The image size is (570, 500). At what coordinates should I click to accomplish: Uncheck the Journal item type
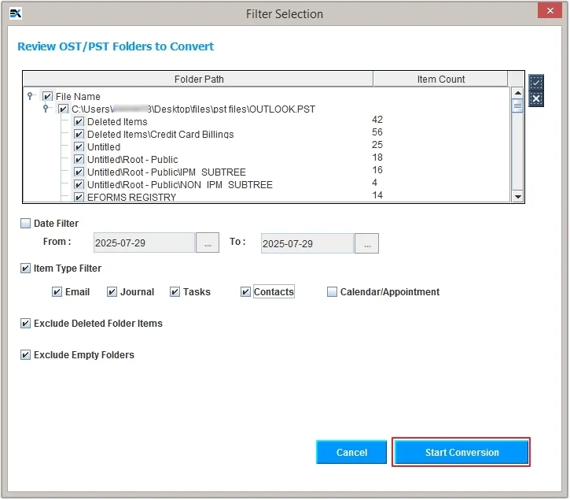click(x=112, y=291)
